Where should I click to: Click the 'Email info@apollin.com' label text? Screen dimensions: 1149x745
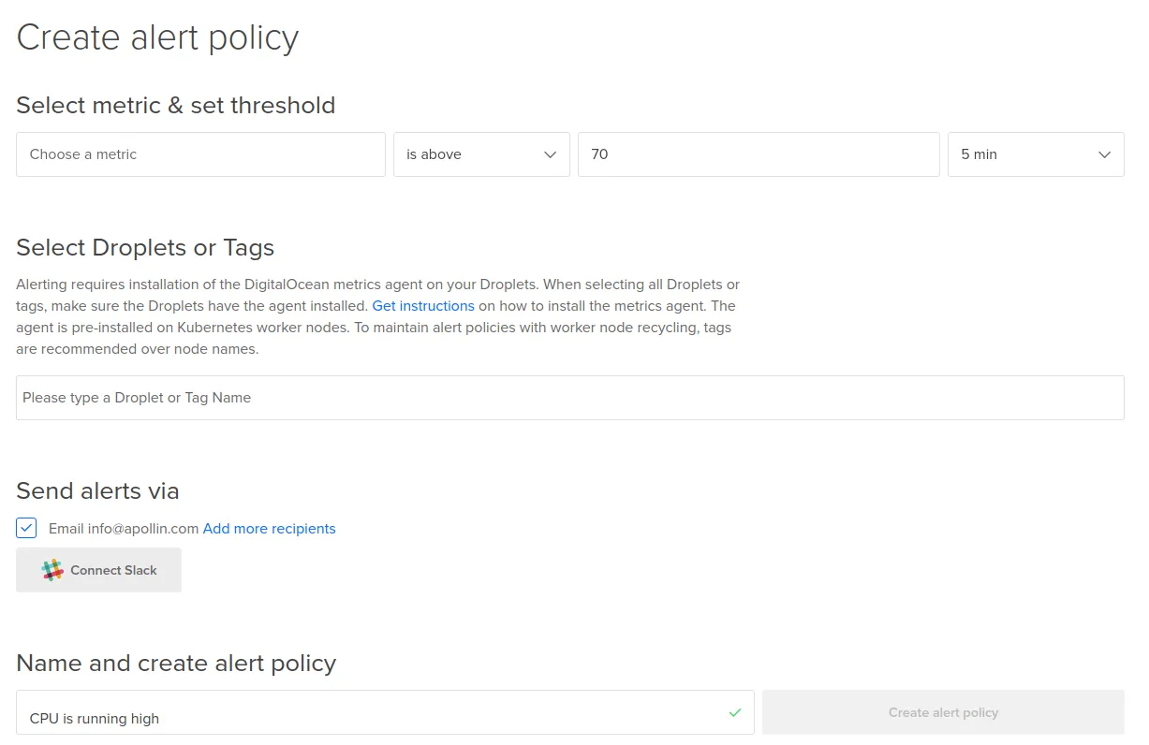tap(124, 529)
